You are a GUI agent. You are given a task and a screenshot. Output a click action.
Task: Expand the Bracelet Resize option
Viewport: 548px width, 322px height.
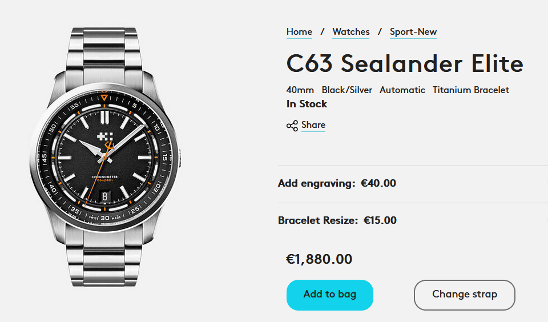pos(337,220)
